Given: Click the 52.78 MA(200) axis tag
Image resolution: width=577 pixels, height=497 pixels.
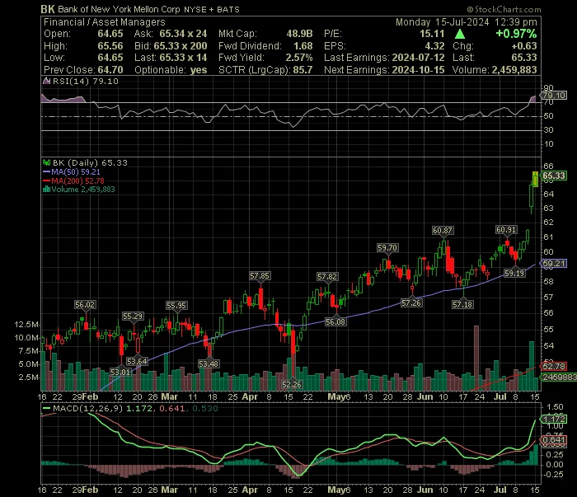Looking at the screenshot, I should coord(554,366).
